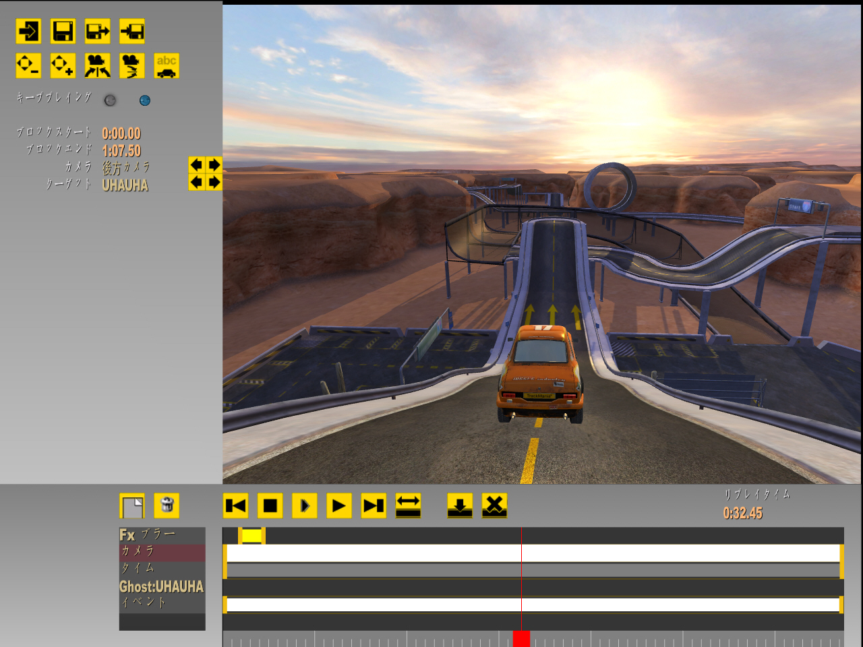Click the trash can delete track icon
The height and width of the screenshot is (647, 863).
point(167,505)
